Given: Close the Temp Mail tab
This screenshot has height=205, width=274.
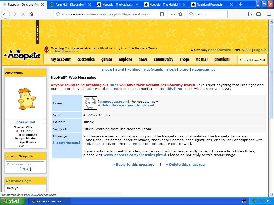Looking at the screenshot, I should point(90,5).
